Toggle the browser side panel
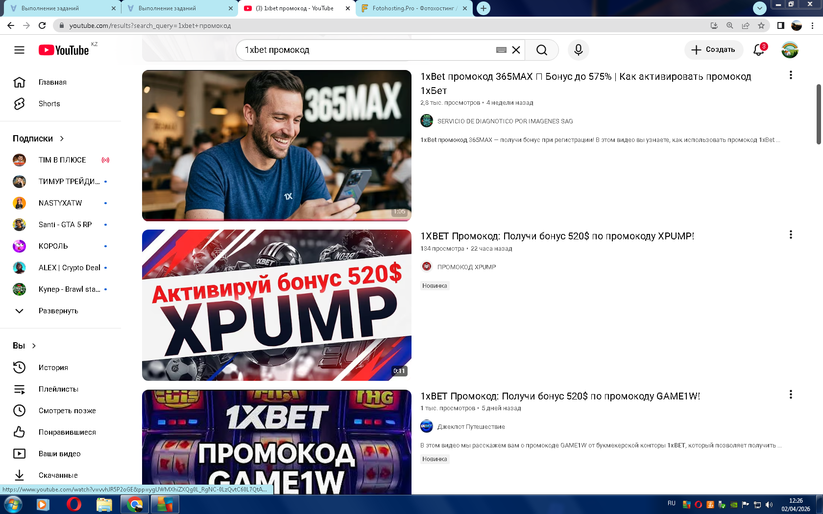Viewport: 823px width, 514px height. 781,25
